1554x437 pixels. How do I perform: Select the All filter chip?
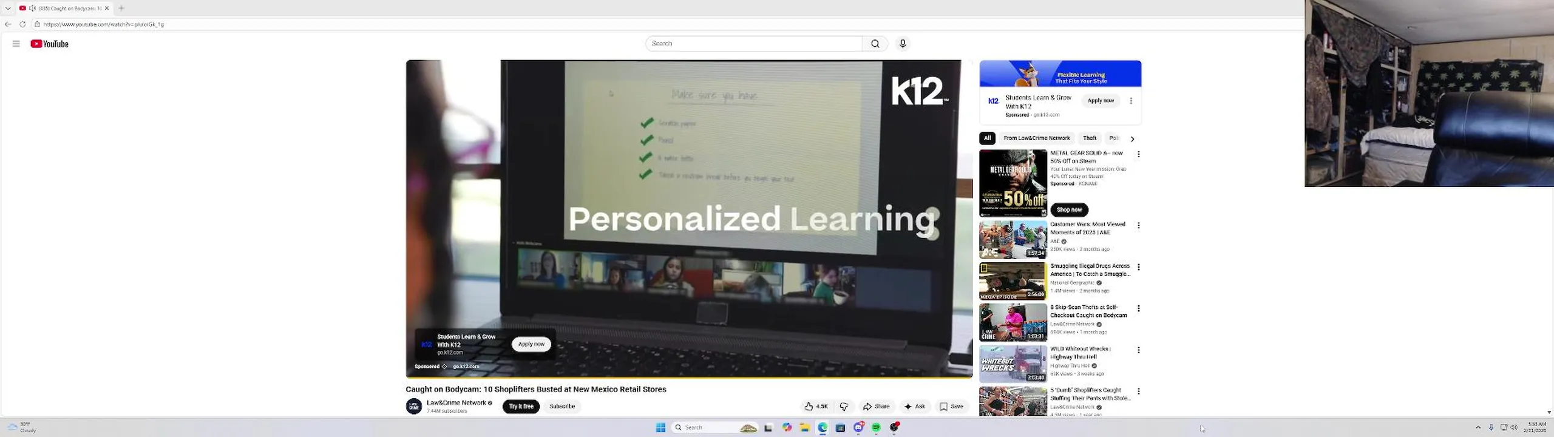[x=987, y=138]
